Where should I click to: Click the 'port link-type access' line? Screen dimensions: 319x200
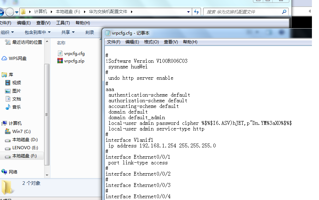138,163
